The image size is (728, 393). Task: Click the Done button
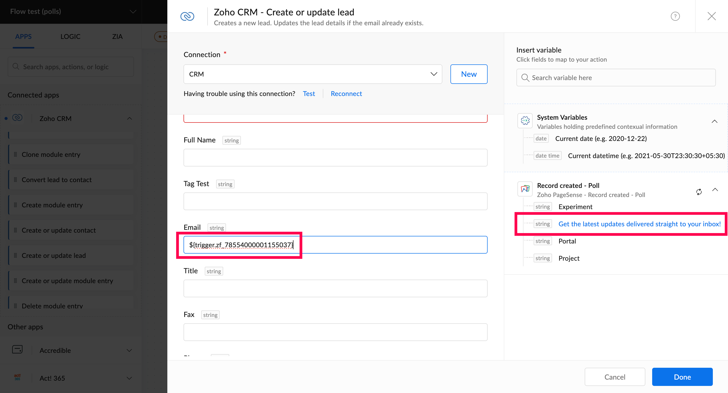pos(682,377)
